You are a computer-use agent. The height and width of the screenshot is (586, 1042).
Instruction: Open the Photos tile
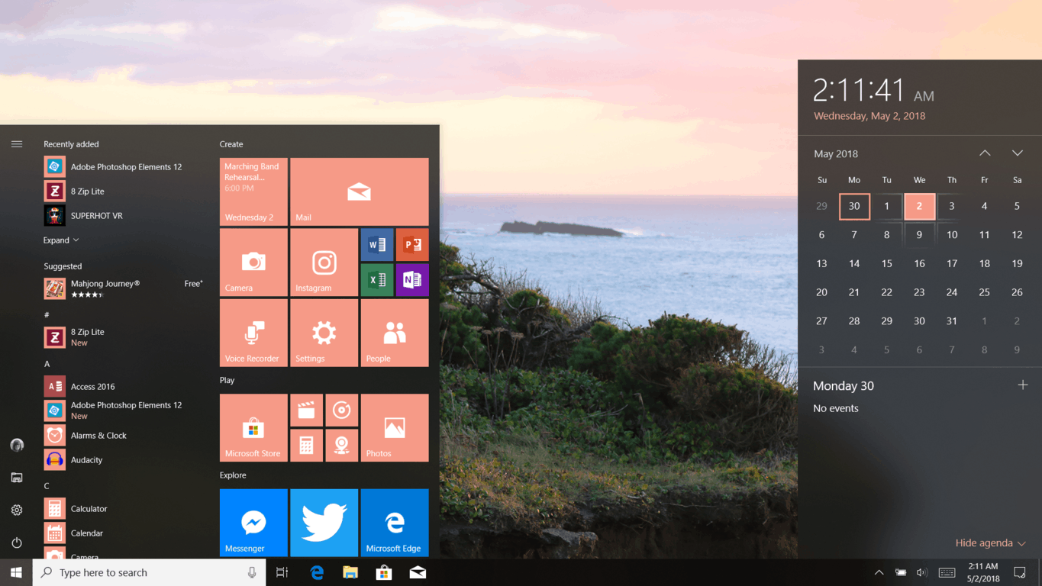(x=395, y=428)
